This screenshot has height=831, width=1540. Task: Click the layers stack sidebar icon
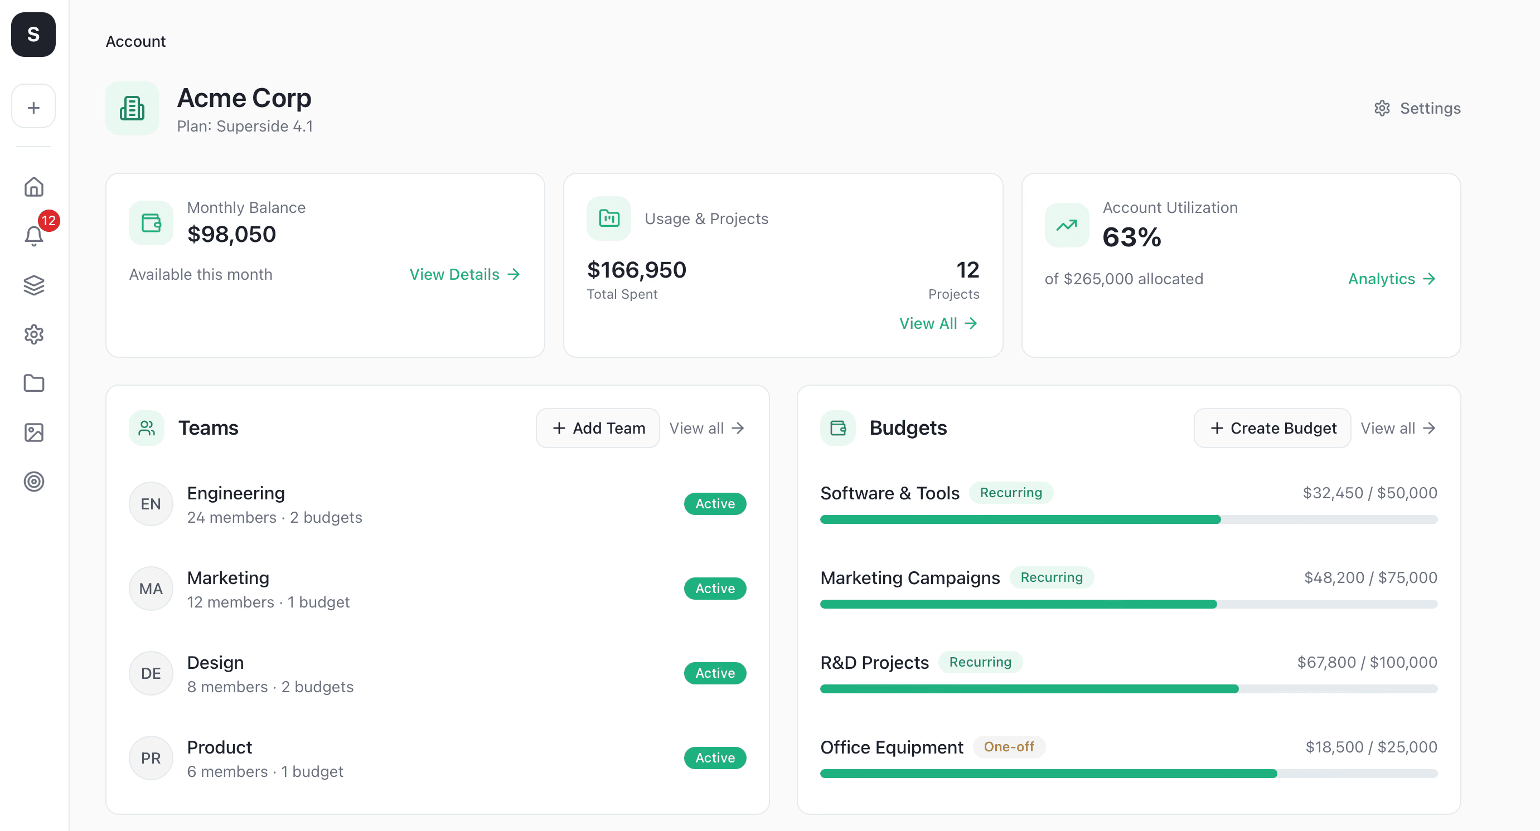(x=33, y=285)
